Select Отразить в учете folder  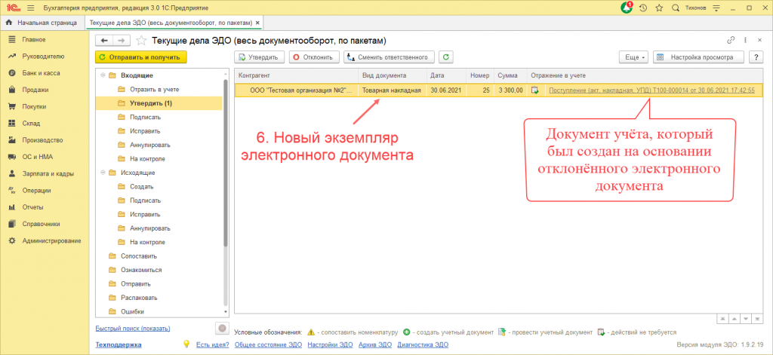click(x=154, y=90)
